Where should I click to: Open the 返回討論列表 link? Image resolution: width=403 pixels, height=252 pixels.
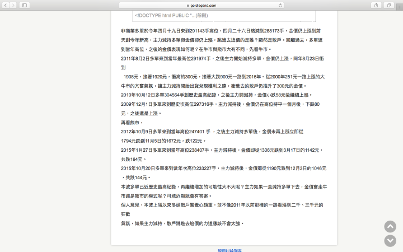229,250
